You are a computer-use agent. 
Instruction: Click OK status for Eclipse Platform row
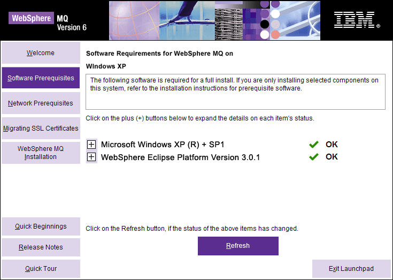point(332,157)
